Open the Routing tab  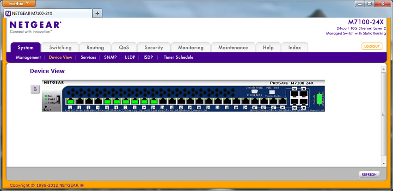click(x=95, y=47)
